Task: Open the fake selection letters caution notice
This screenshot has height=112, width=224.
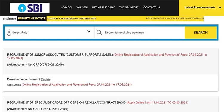Action: 72,19
